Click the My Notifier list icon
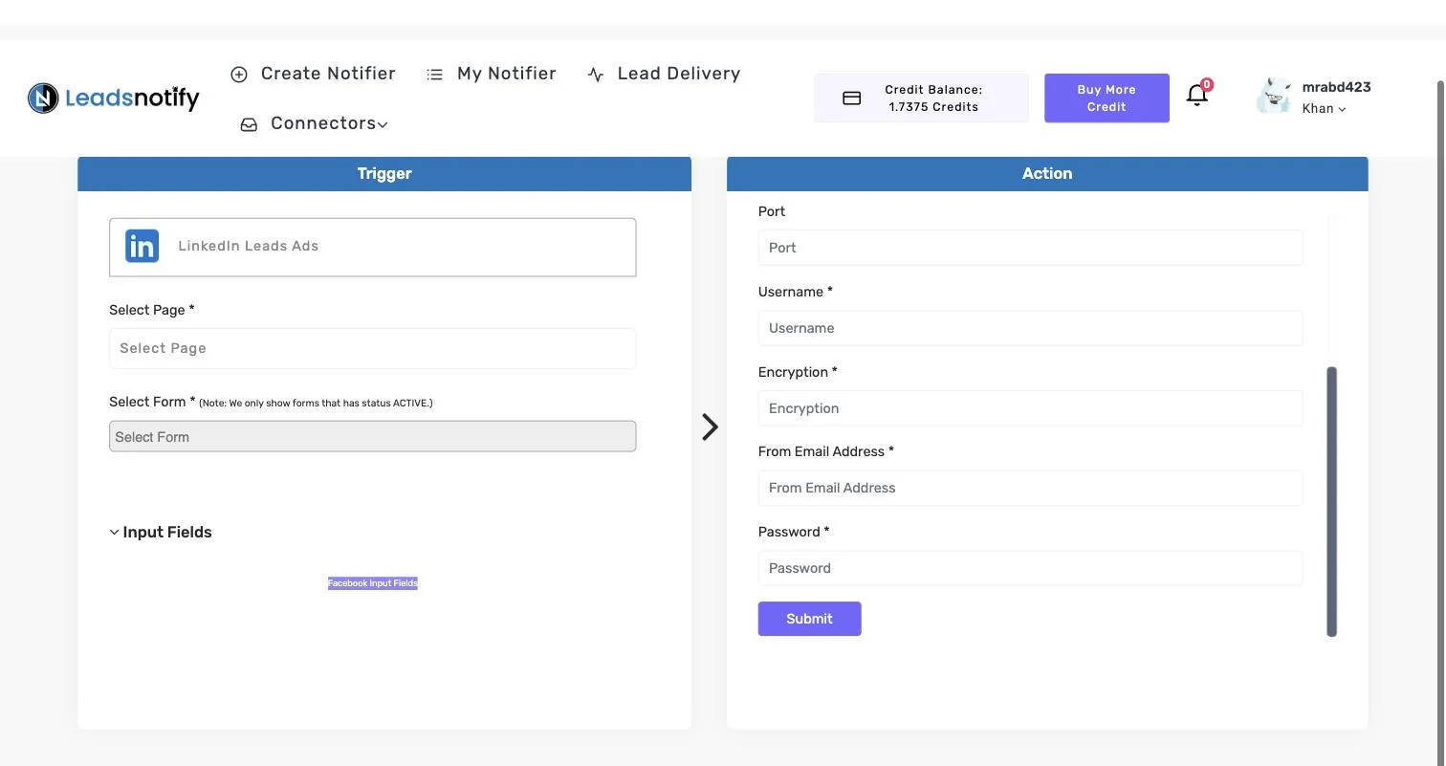Viewport: 1446px width, 766px height. pyautogui.click(x=435, y=75)
